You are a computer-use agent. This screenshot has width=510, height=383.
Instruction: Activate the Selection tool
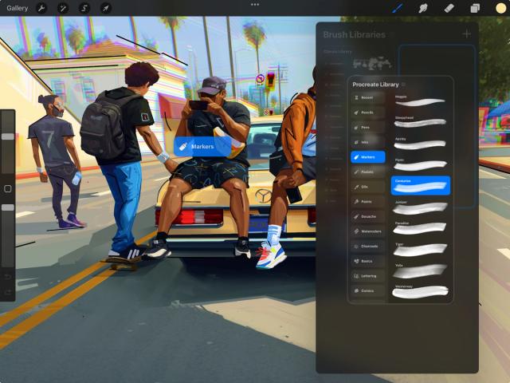(84, 8)
